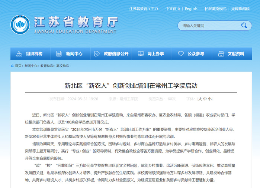Screen dimensions: 260x188
Task: Click the breadcrumb home icon
Action: click(12, 66)
